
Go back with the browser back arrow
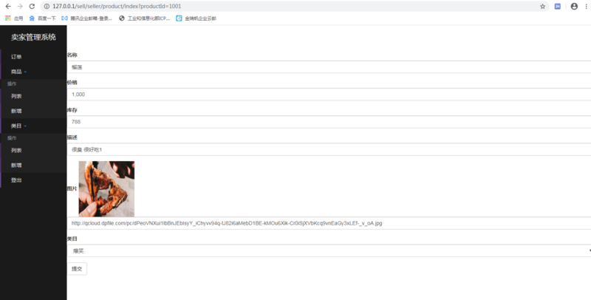(8, 7)
